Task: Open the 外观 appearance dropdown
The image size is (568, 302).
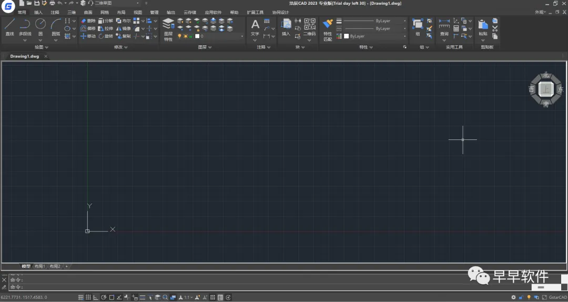Action: 540,12
